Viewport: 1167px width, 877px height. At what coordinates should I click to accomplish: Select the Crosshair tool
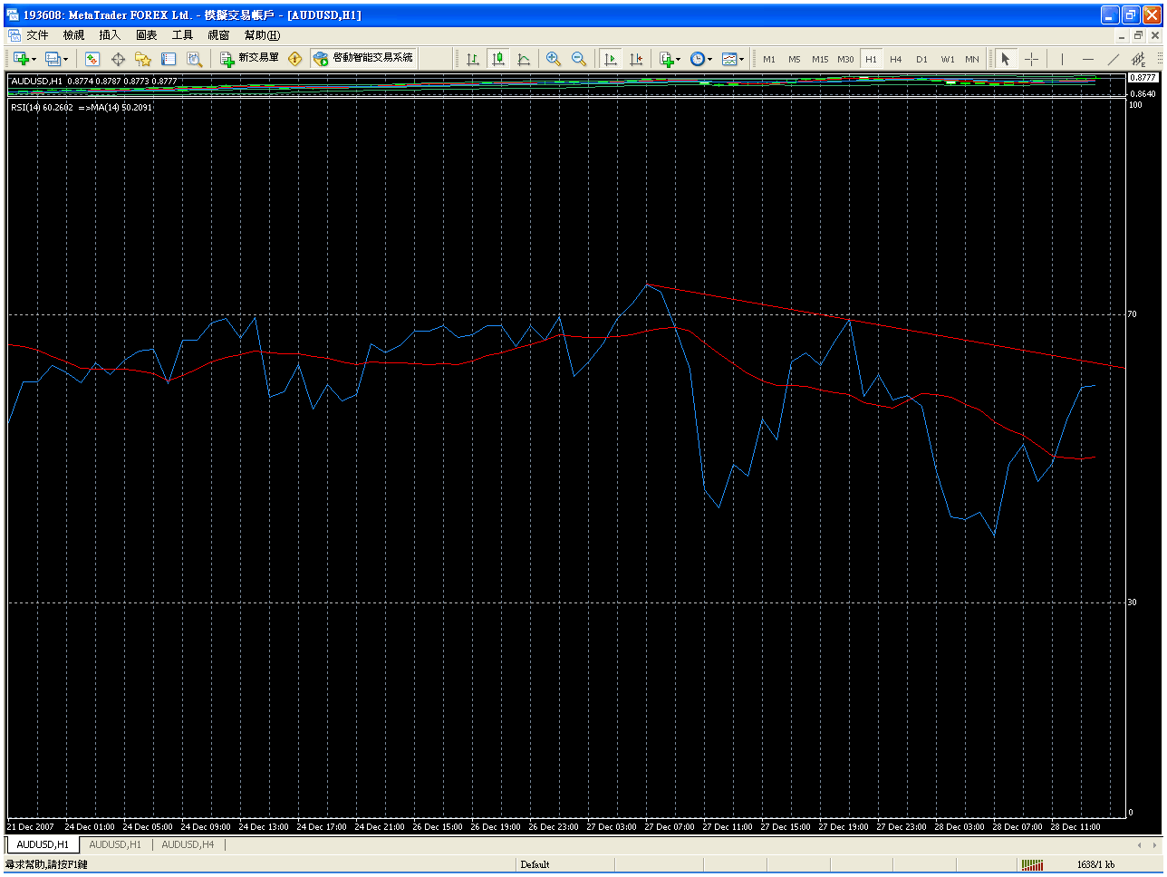(1032, 59)
